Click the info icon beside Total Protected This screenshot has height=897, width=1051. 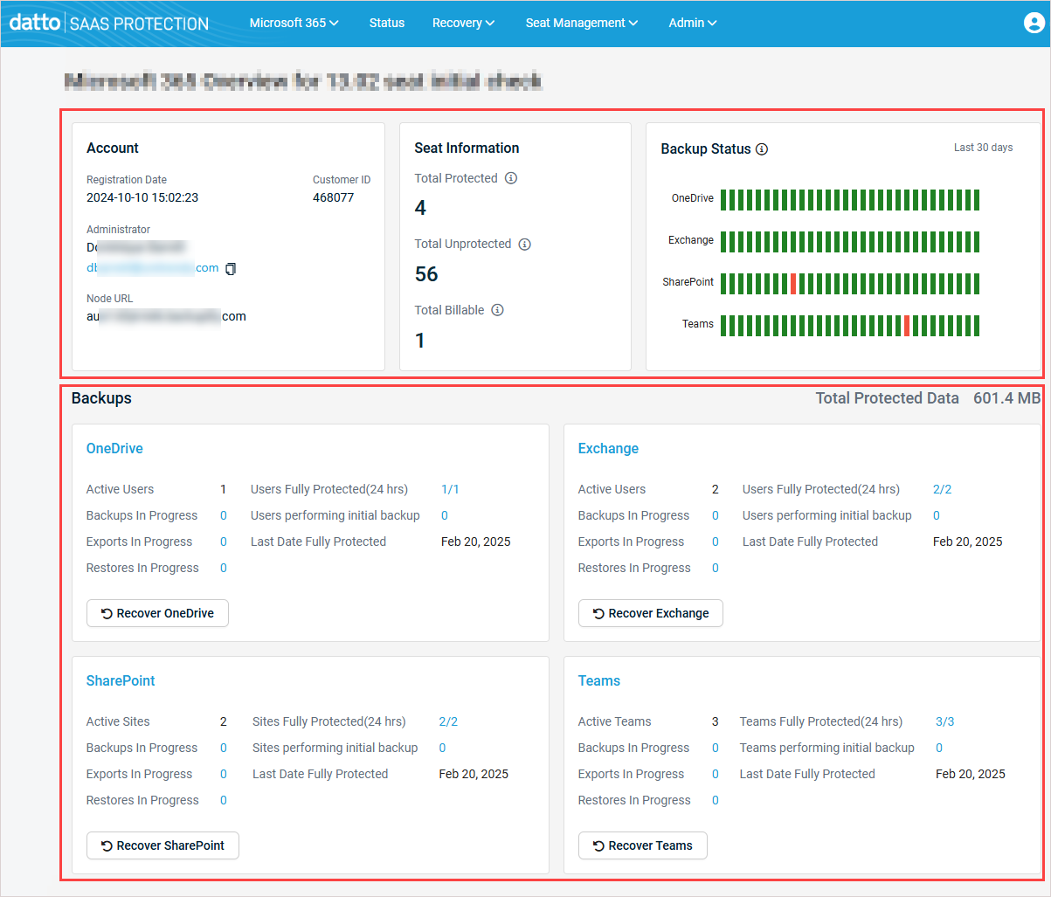point(511,178)
